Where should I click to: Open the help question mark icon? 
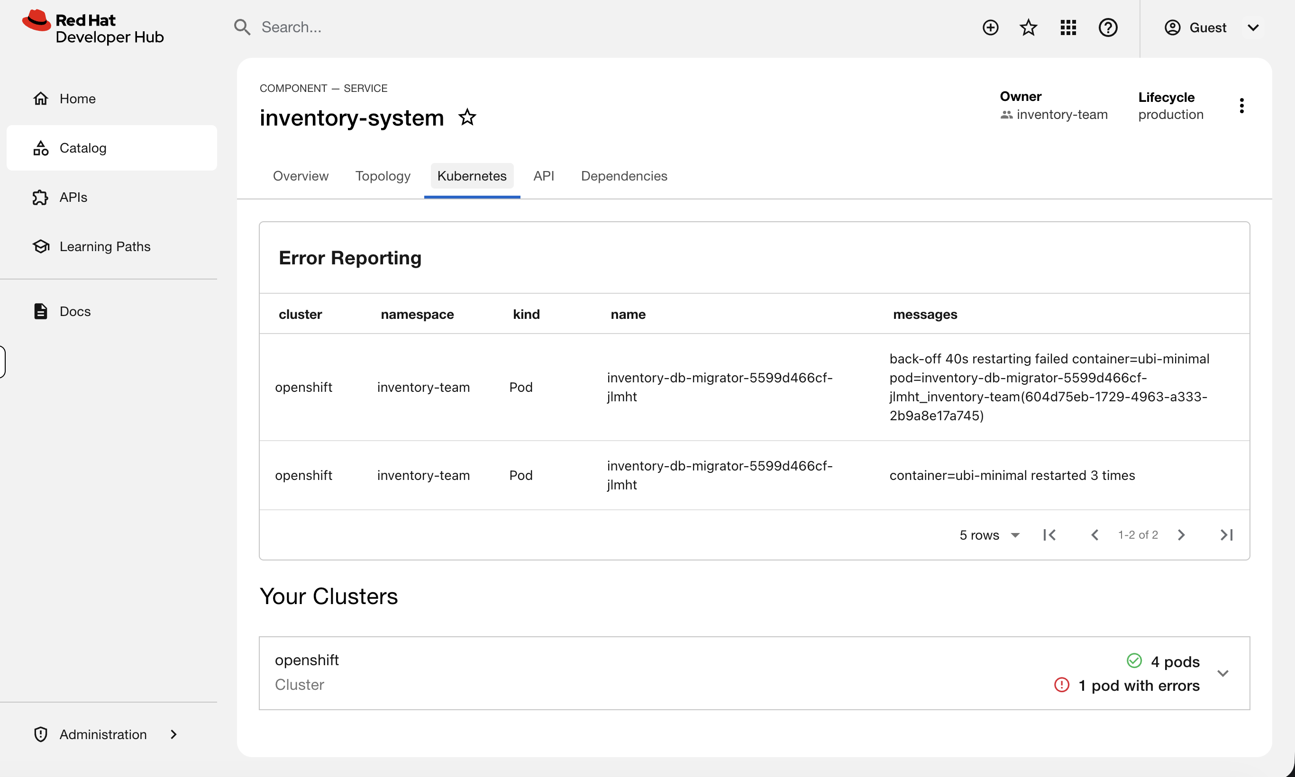point(1108,27)
